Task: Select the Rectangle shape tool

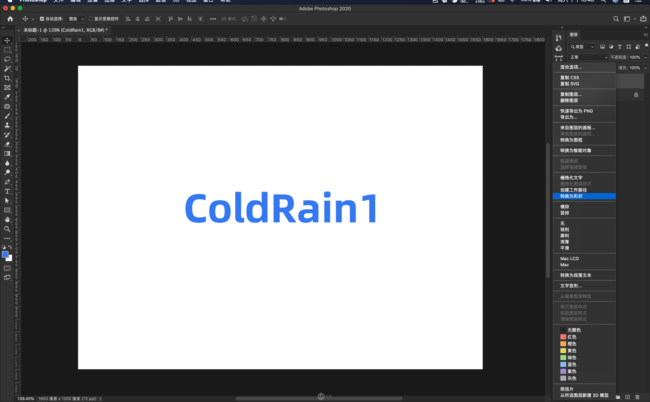Action: click(7, 210)
